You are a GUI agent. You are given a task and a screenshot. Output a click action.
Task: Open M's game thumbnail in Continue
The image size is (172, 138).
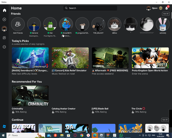tap(50, 128)
